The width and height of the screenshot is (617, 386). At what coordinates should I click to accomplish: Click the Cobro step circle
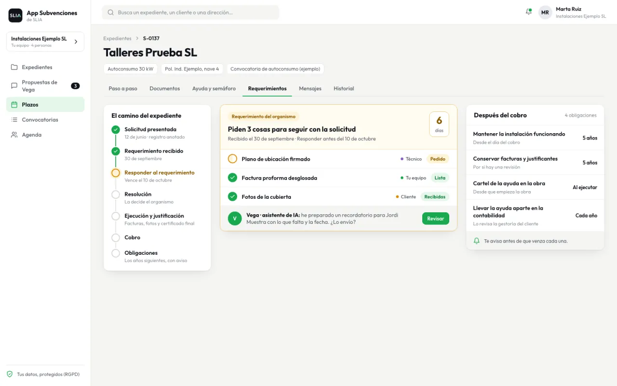click(x=116, y=238)
